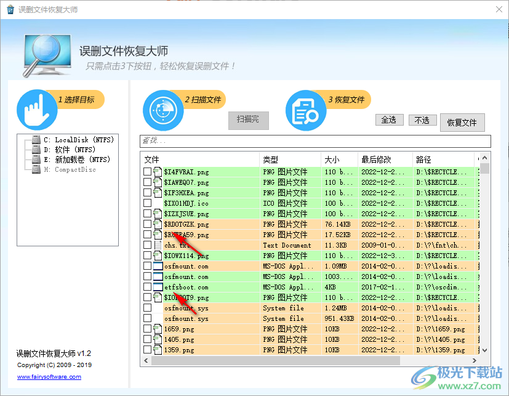Viewport: 509px width, 396px height.
Task: Click the file icon of $I4FVRAI.png
Action: (x=158, y=172)
